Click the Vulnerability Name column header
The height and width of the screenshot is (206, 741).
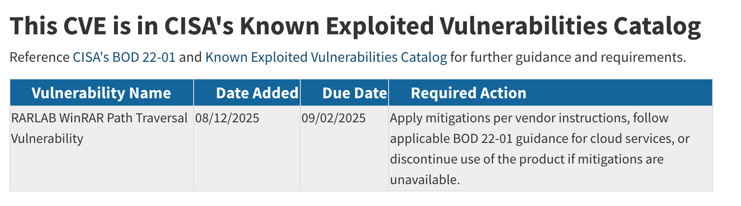click(101, 93)
